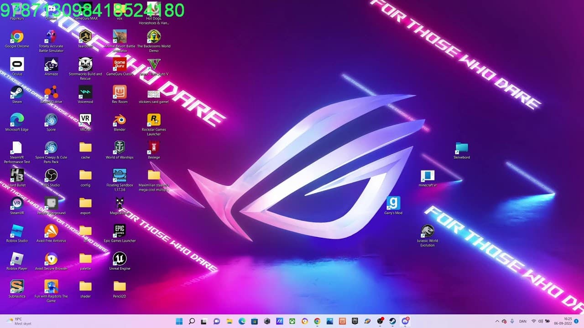This screenshot has width=584, height=328.
Task: Select the Steam desktop shortcut
Action: 17,95
